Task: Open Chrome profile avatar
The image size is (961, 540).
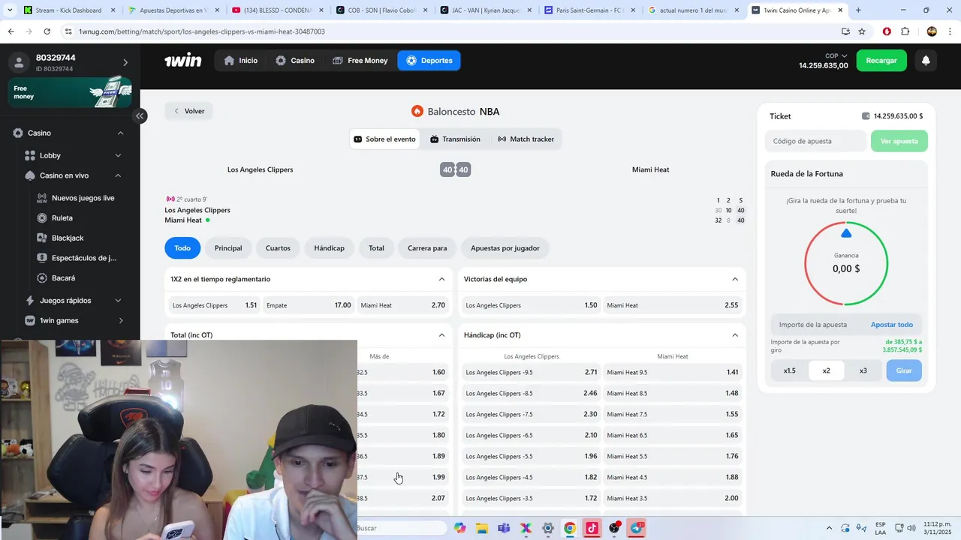Action: tap(932, 31)
